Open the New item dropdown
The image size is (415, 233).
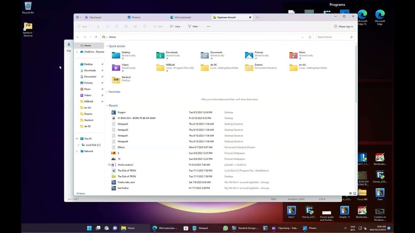[x=83, y=27]
